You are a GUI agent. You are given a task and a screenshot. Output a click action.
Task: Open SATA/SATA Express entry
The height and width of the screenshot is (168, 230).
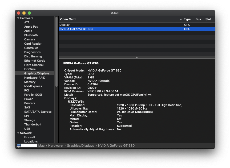click(x=38, y=111)
